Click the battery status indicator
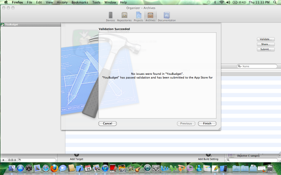 (x=239, y=2)
